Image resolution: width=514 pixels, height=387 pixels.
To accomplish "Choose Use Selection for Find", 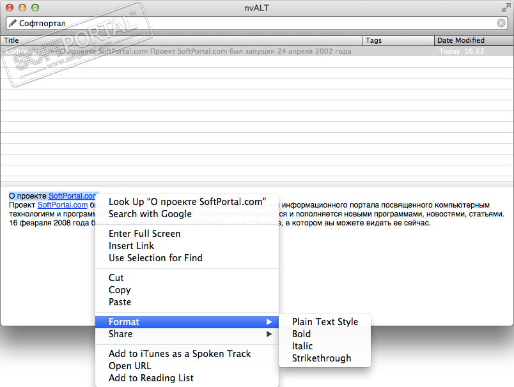I will coord(187,258).
